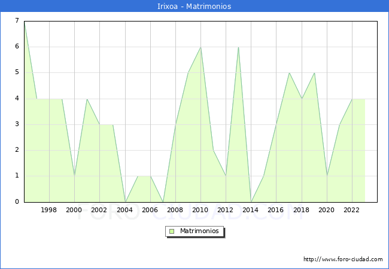Click the 2000 data point at 1

pyautogui.click(x=74, y=176)
